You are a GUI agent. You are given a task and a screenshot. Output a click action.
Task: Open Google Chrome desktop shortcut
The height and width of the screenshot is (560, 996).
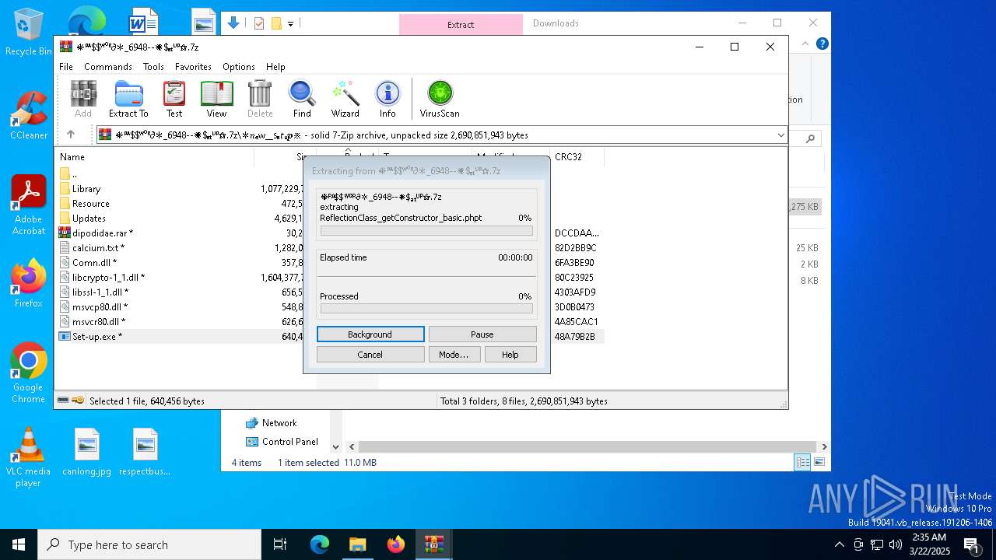[29, 373]
